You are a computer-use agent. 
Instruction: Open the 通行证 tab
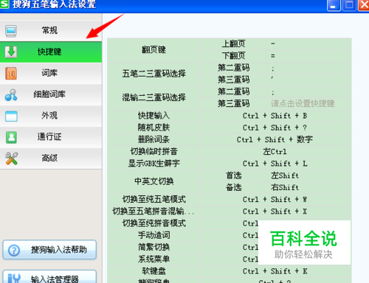(x=51, y=137)
